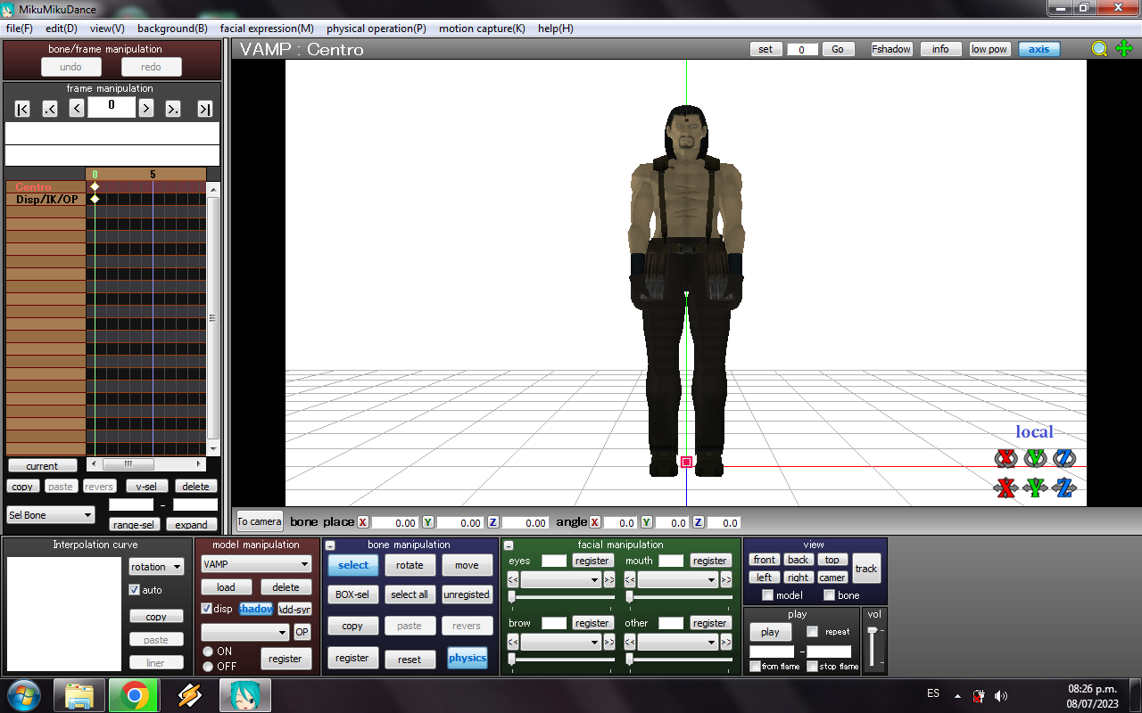Expand the rotation dropdown in Interpolation curve
This screenshot has width=1142, height=713.
coord(156,566)
